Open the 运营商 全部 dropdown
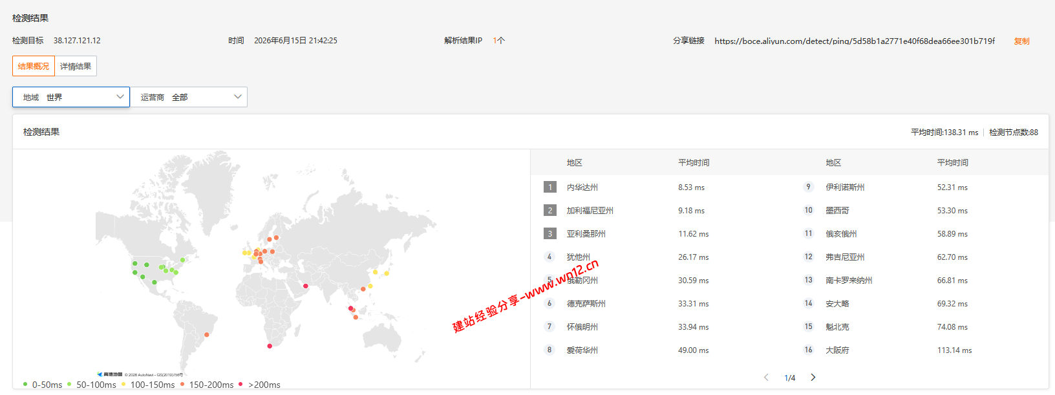This screenshot has width=1055, height=395. [x=189, y=97]
